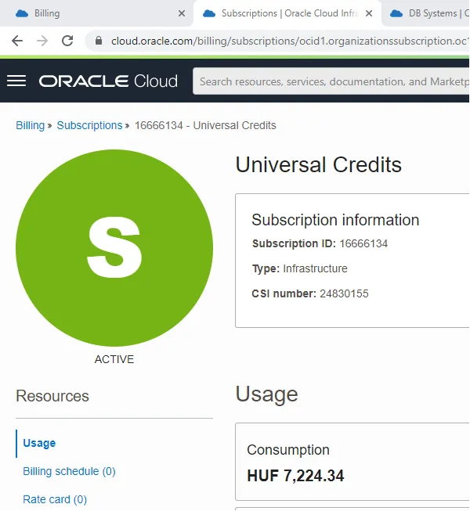The width and height of the screenshot is (470, 511).
Task: Switch to the DB Systems tab
Action: 427,13
